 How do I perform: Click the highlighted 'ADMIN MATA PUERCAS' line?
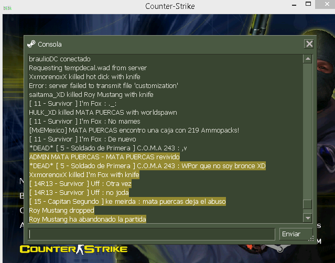104,157
